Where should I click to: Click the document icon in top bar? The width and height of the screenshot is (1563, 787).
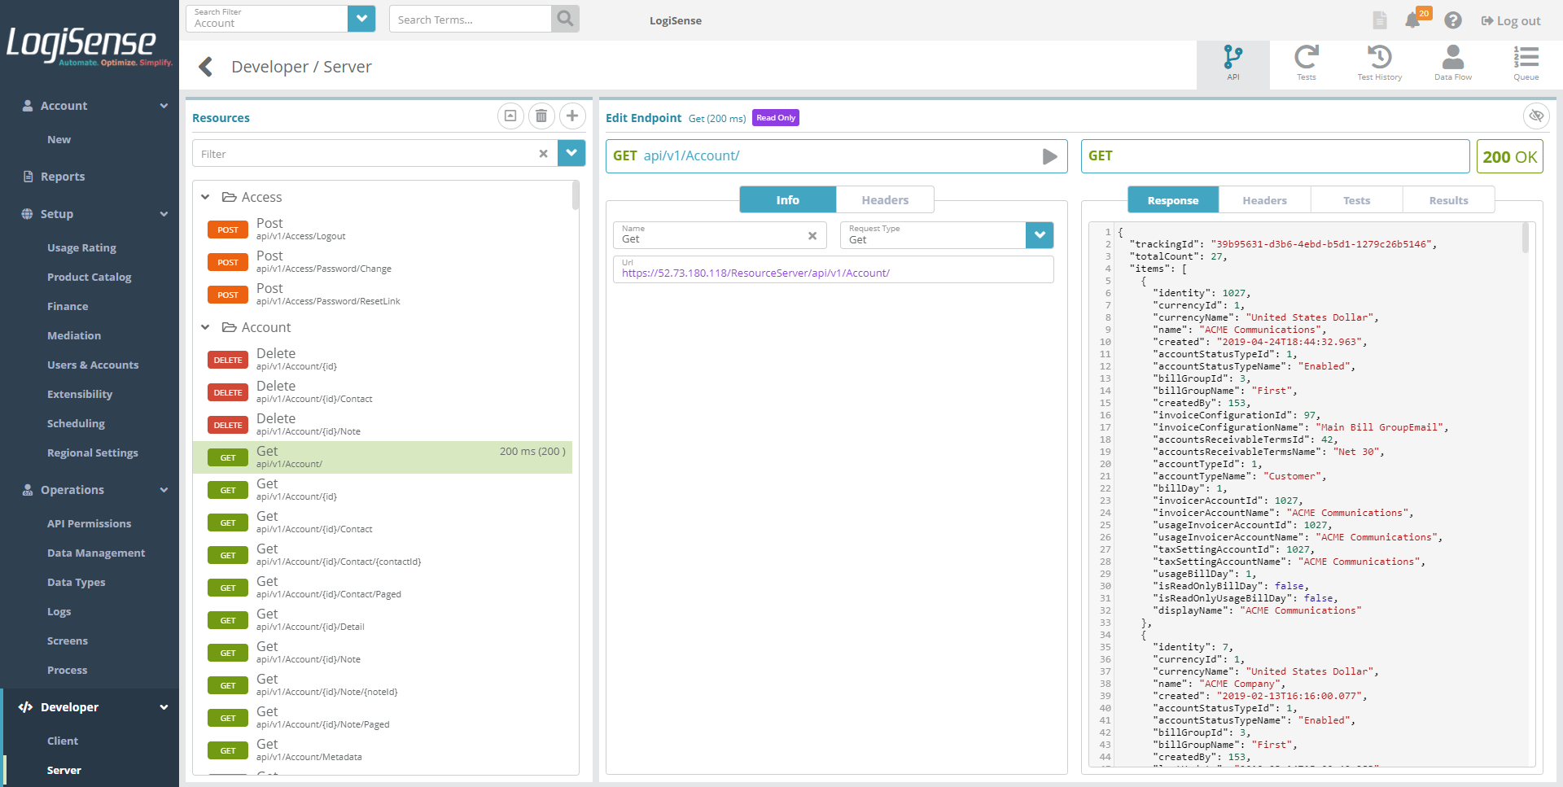point(1380,20)
